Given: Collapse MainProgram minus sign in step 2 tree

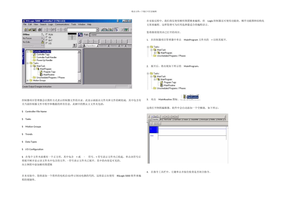Looking at the screenshot, I should pyautogui.click(x=155, y=80).
